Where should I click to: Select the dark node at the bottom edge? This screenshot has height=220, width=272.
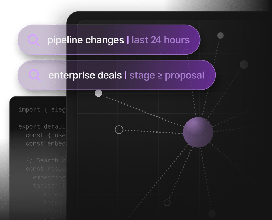[x=212, y=214]
